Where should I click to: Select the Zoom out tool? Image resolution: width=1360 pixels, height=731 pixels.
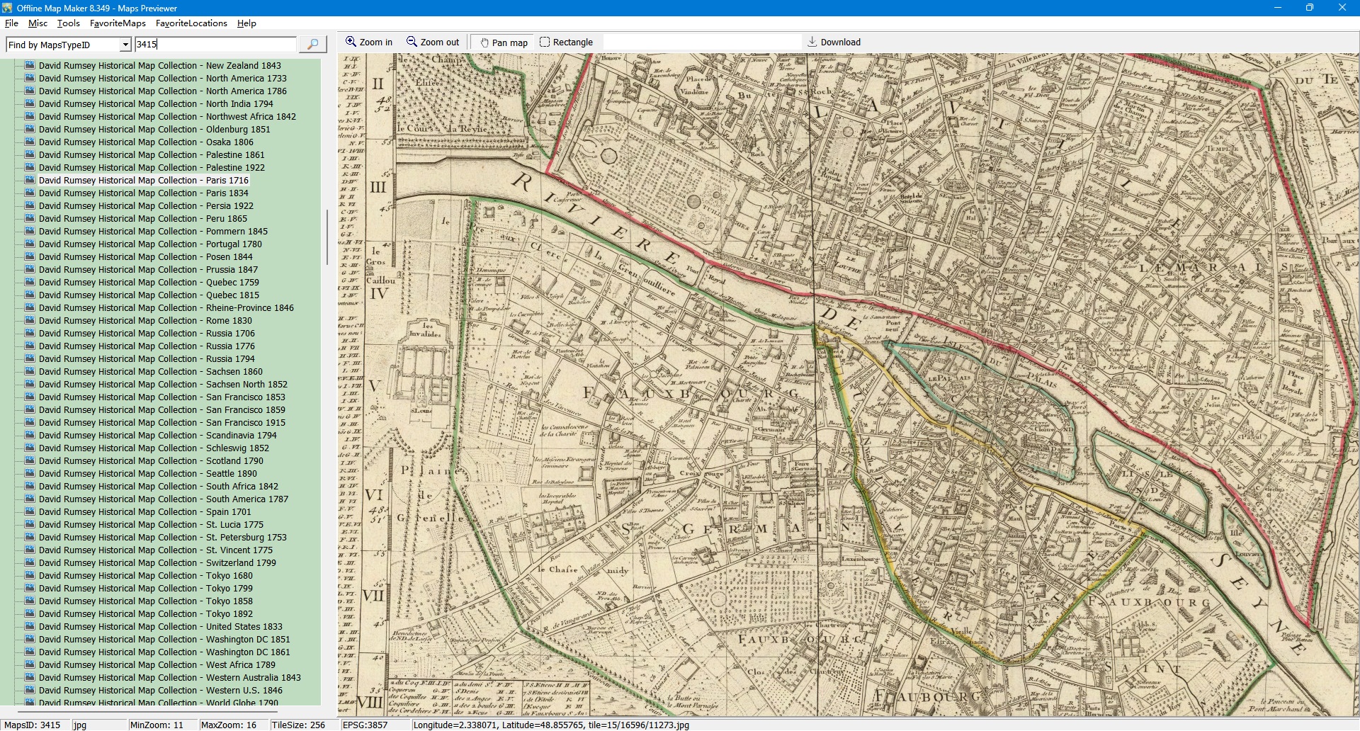tap(433, 42)
